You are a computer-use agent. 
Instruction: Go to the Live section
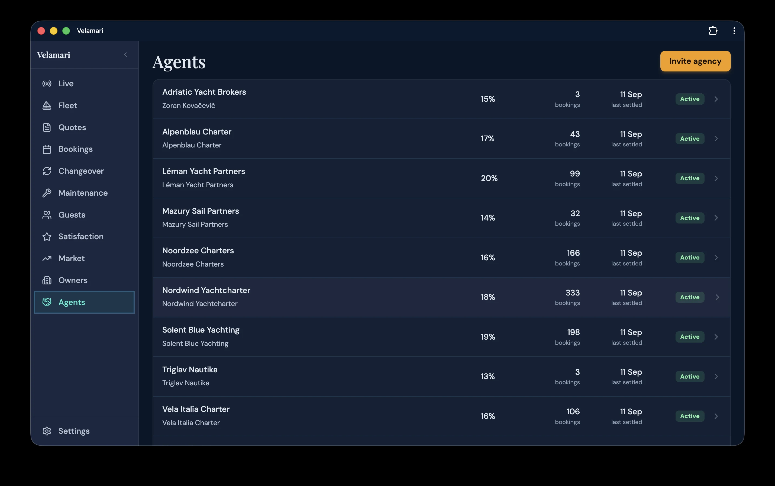pos(84,84)
